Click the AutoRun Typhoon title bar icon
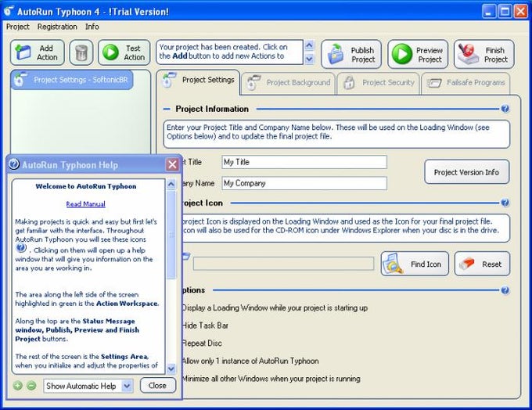Image resolution: width=532 pixels, height=410 pixels. pos(9,11)
